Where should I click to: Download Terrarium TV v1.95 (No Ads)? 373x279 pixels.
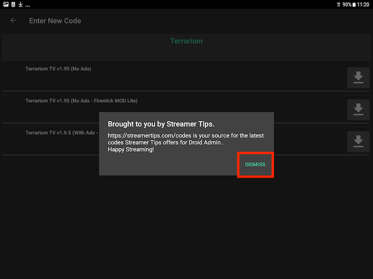pyautogui.click(x=358, y=78)
